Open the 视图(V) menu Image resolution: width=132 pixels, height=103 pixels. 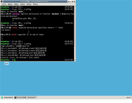coord(16,4)
